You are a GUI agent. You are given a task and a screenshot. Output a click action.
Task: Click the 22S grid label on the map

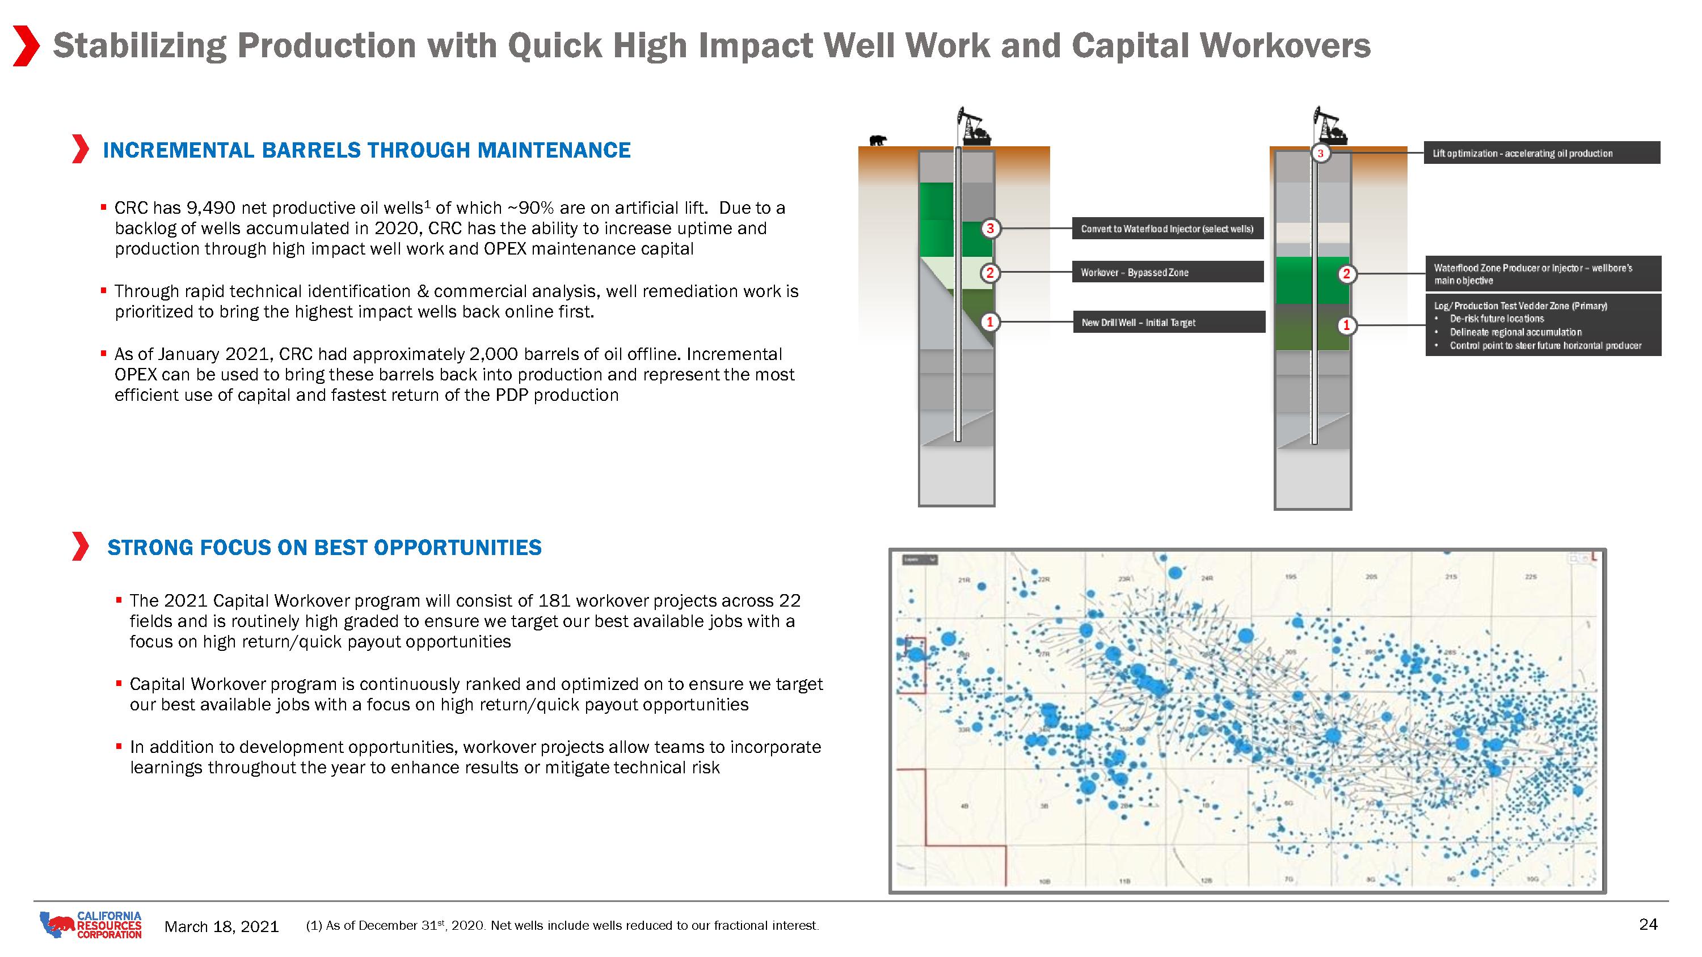1531,577
